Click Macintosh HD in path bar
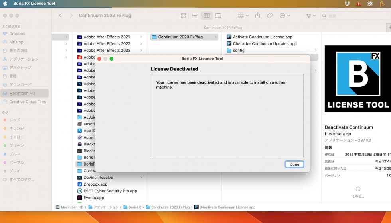 pos(69,207)
